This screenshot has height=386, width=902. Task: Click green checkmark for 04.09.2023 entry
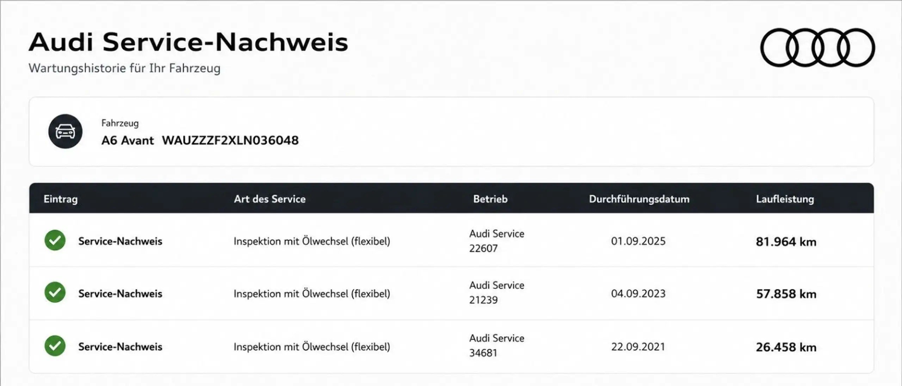pyautogui.click(x=55, y=292)
